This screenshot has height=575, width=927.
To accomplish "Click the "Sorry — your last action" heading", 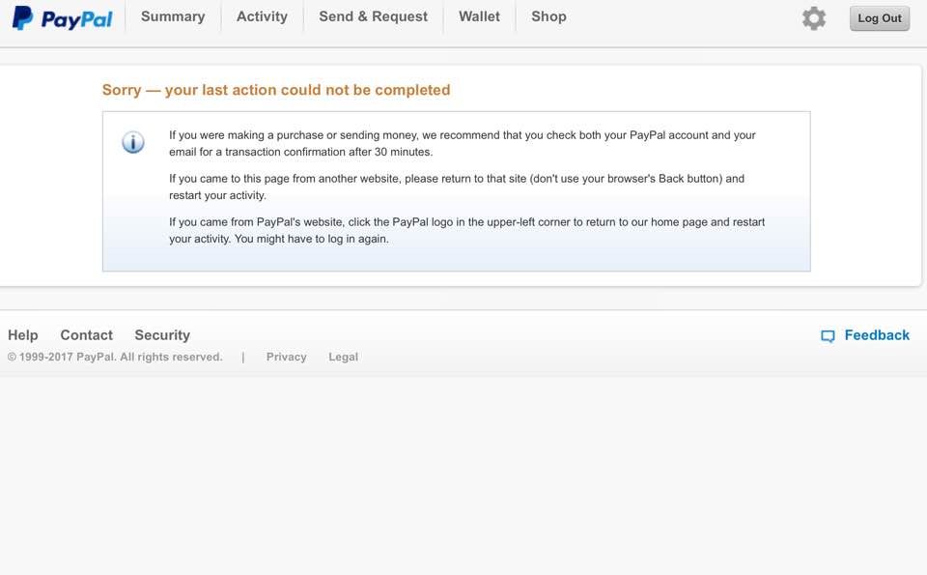I will click(276, 90).
